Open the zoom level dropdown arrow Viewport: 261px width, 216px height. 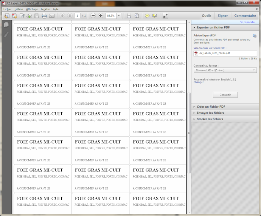pos(119,16)
